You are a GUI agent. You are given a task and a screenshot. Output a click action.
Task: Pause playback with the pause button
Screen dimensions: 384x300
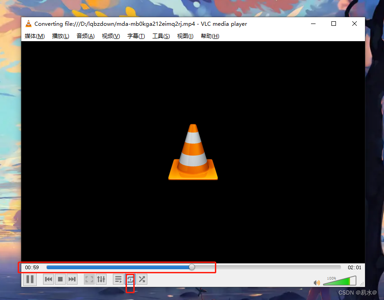30,279
